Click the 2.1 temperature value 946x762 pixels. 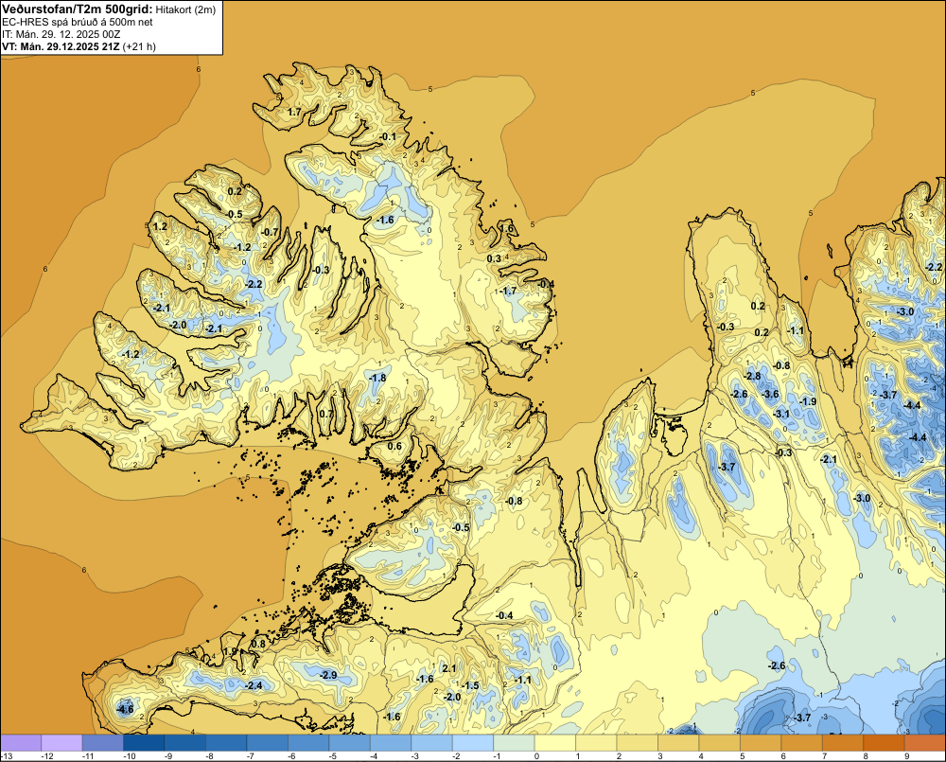point(448,668)
